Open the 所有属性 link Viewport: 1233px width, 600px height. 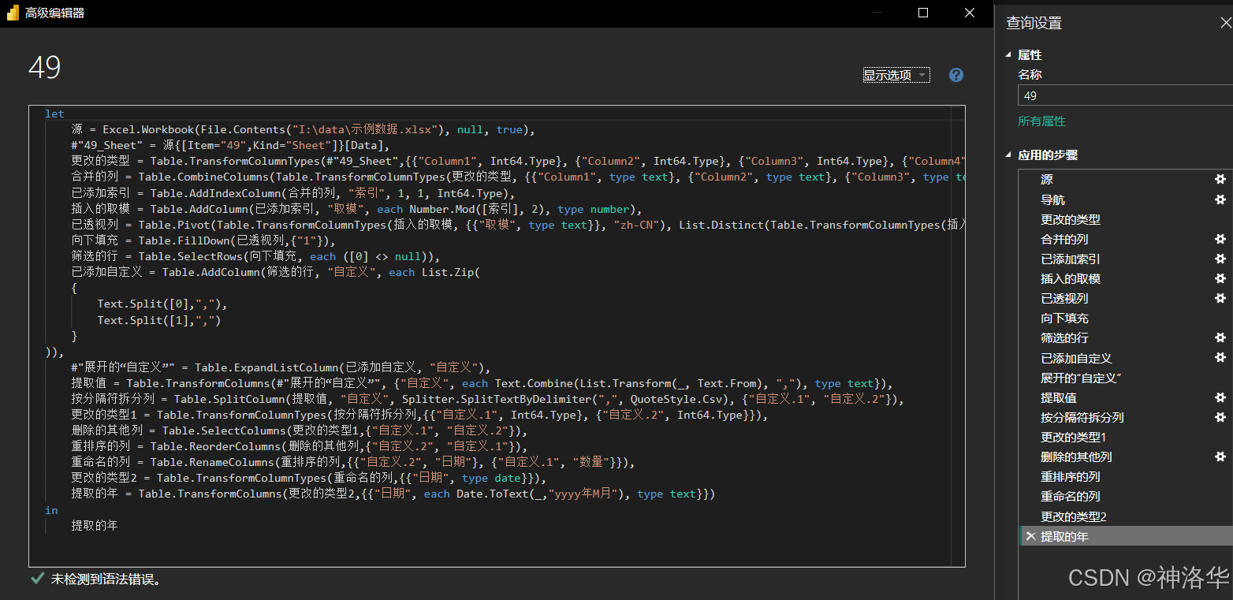(x=1041, y=121)
